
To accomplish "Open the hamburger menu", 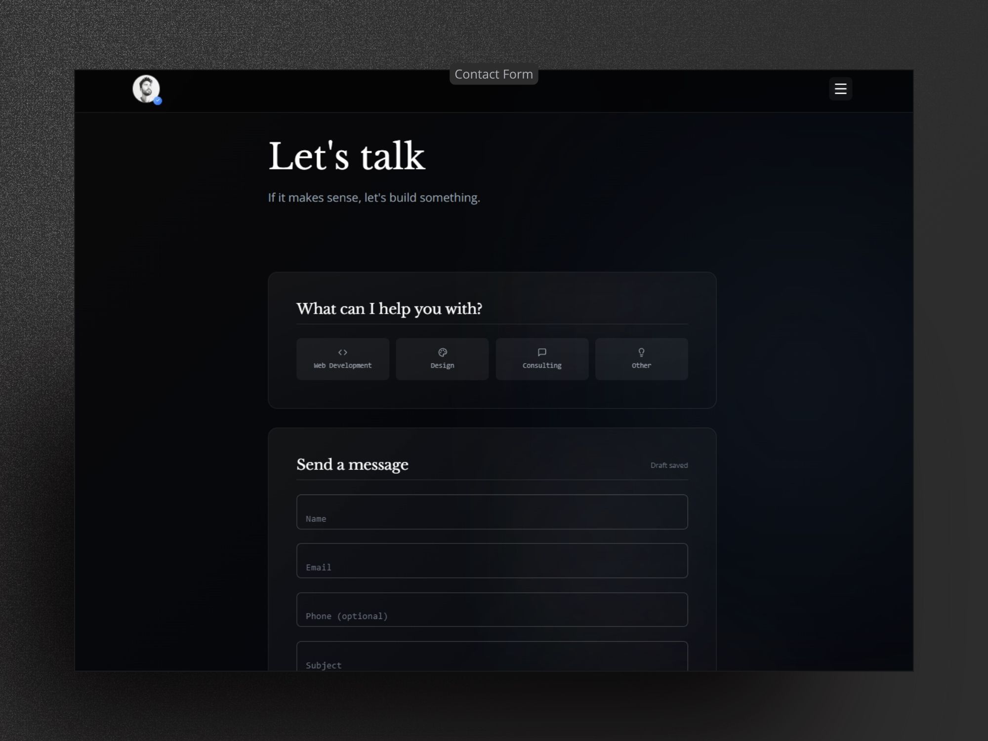I will point(840,89).
